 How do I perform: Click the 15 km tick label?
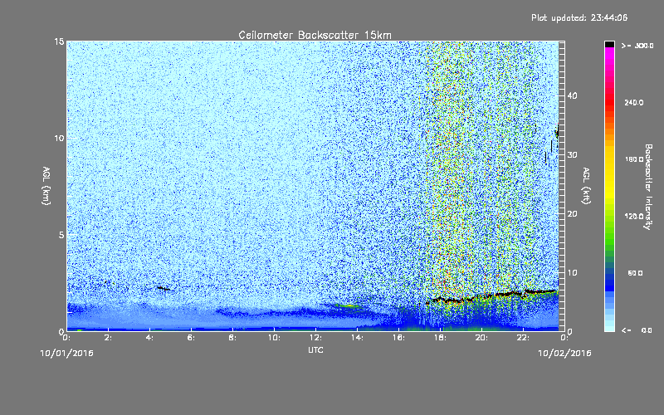click(59, 41)
